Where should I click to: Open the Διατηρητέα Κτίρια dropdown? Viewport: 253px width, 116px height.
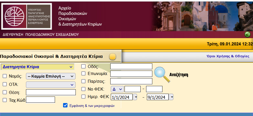(38, 67)
